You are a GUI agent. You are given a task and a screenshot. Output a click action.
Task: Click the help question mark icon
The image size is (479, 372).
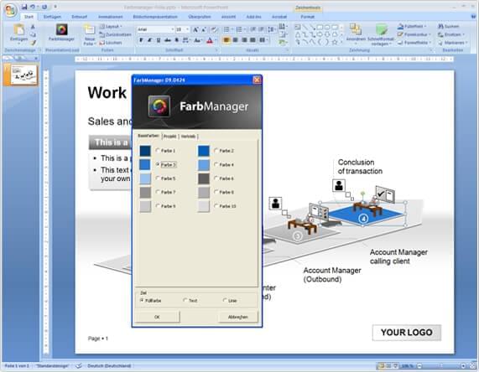click(473, 17)
